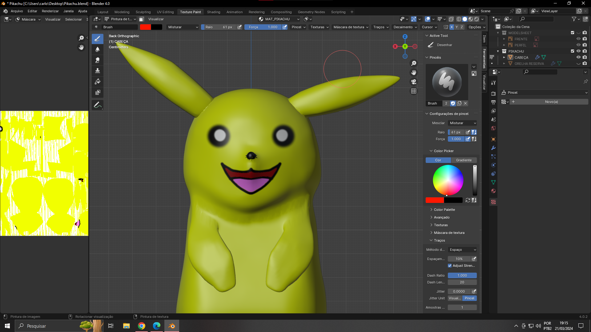The width and height of the screenshot is (591, 332).
Task: Click the red primary color swatch in the header
Action: [145, 27]
